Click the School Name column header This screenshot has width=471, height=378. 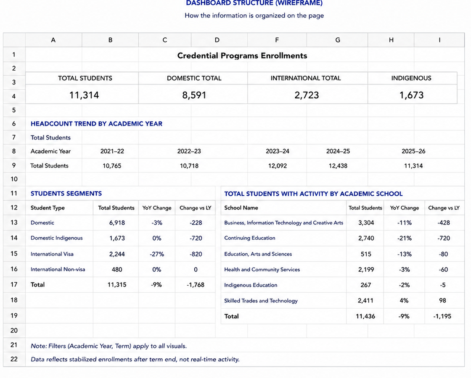[x=241, y=207]
